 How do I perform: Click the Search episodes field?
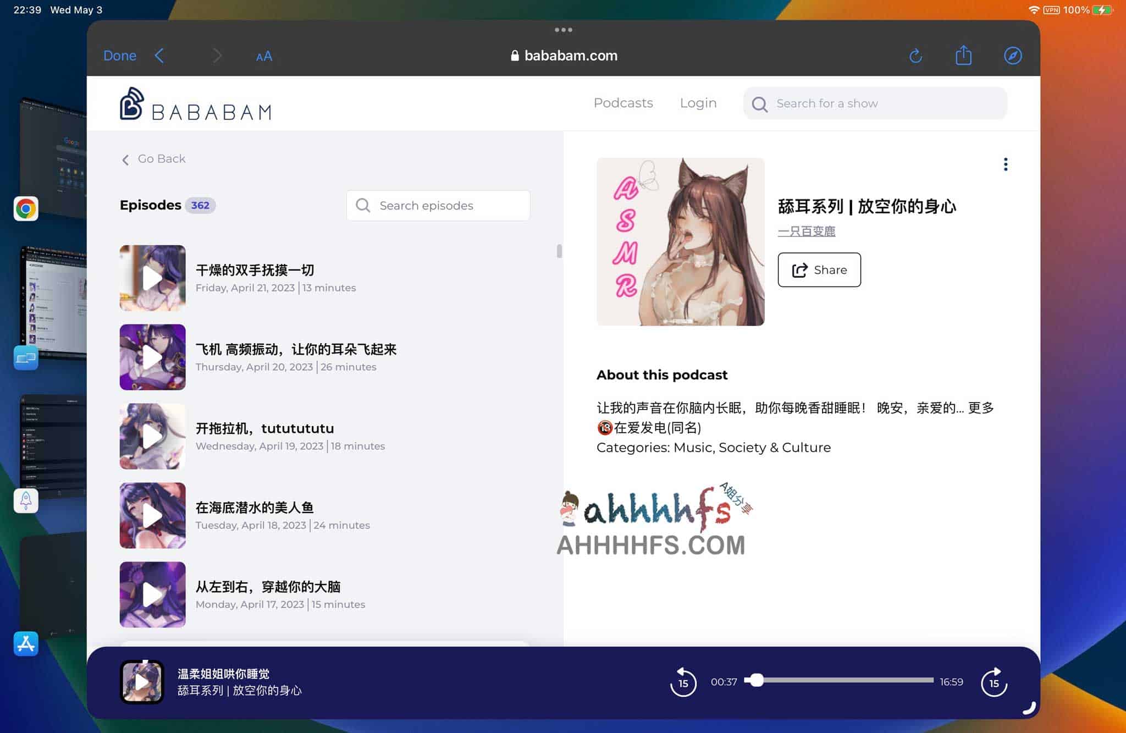pyautogui.click(x=438, y=206)
